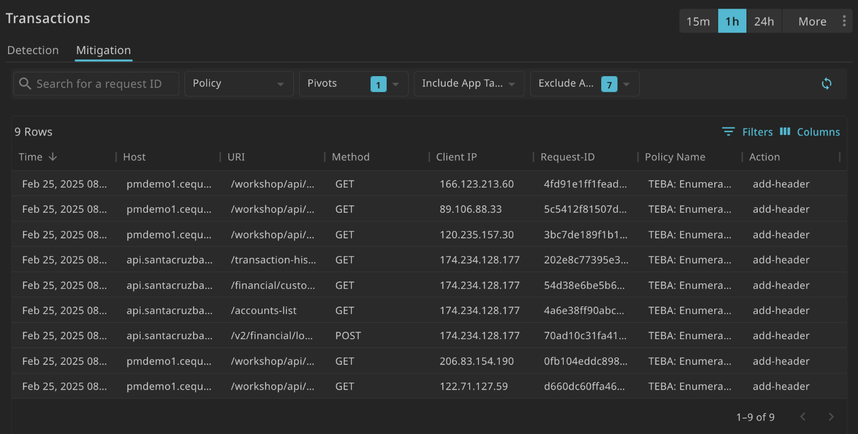Click the Exclude App count badge 7

609,84
